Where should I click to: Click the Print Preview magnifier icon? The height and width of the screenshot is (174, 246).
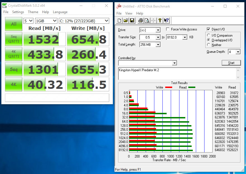147,20
